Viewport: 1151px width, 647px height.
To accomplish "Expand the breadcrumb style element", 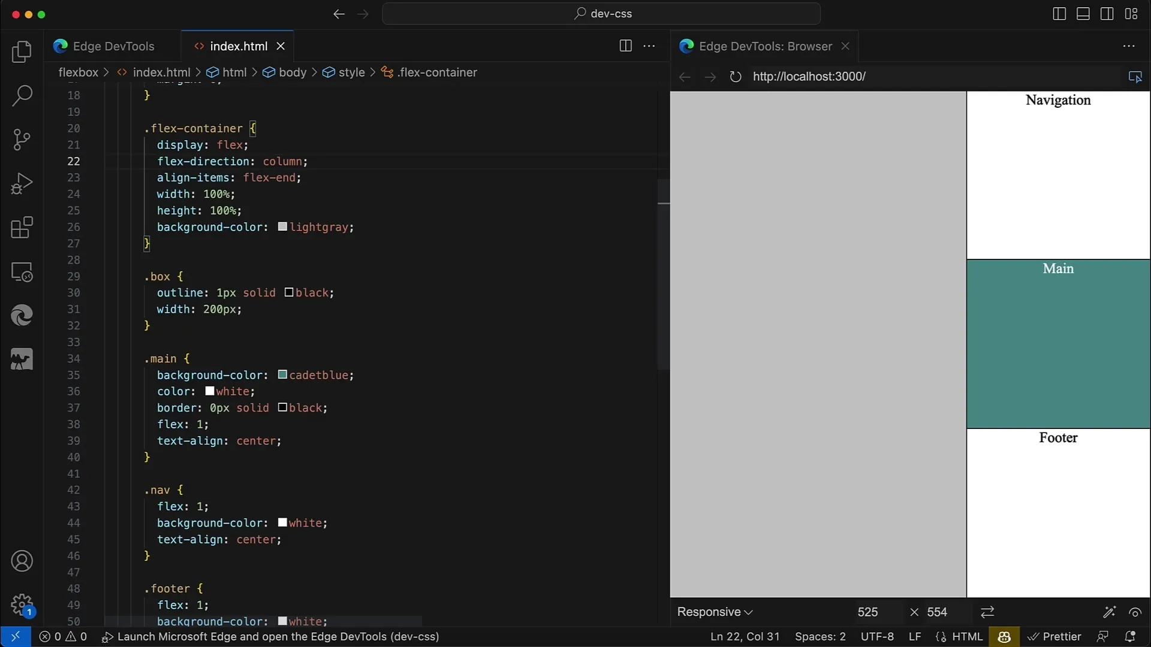I will click(x=351, y=72).
